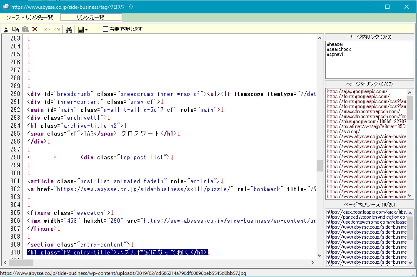Click the Undo arrow icon
The height and width of the screenshot is (277, 417).
point(47,29)
